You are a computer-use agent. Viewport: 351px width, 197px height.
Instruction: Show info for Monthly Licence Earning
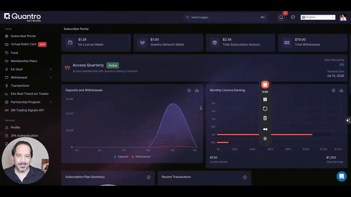pyautogui.click(x=334, y=90)
